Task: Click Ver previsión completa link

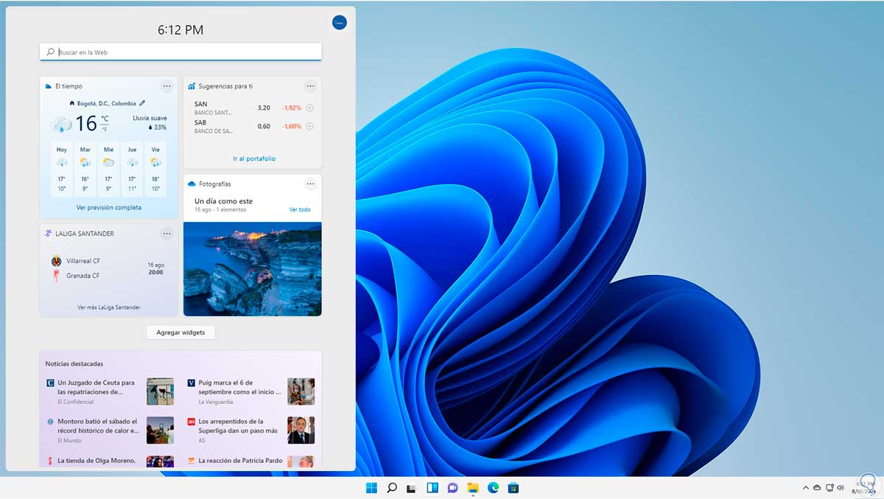Action: click(x=109, y=208)
